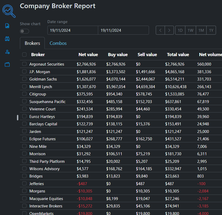Viewport: 222px width, 215px height.
Task: Sort by the Sell value column header
Action: click(147, 55)
